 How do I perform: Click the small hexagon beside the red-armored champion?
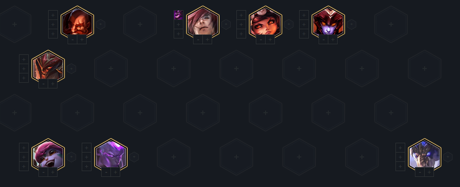click(x=351, y=24)
